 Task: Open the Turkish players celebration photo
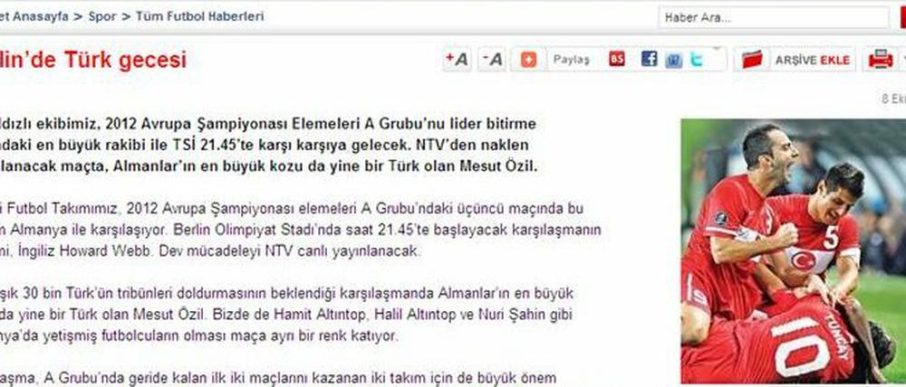[794, 250]
